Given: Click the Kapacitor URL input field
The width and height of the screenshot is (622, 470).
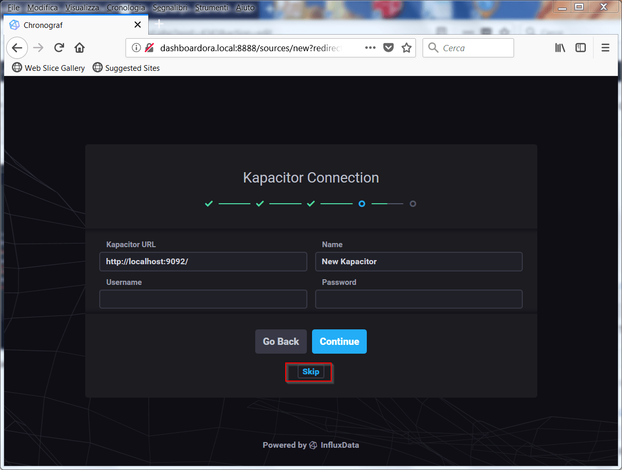Looking at the screenshot, I should (x=204, y=262).
